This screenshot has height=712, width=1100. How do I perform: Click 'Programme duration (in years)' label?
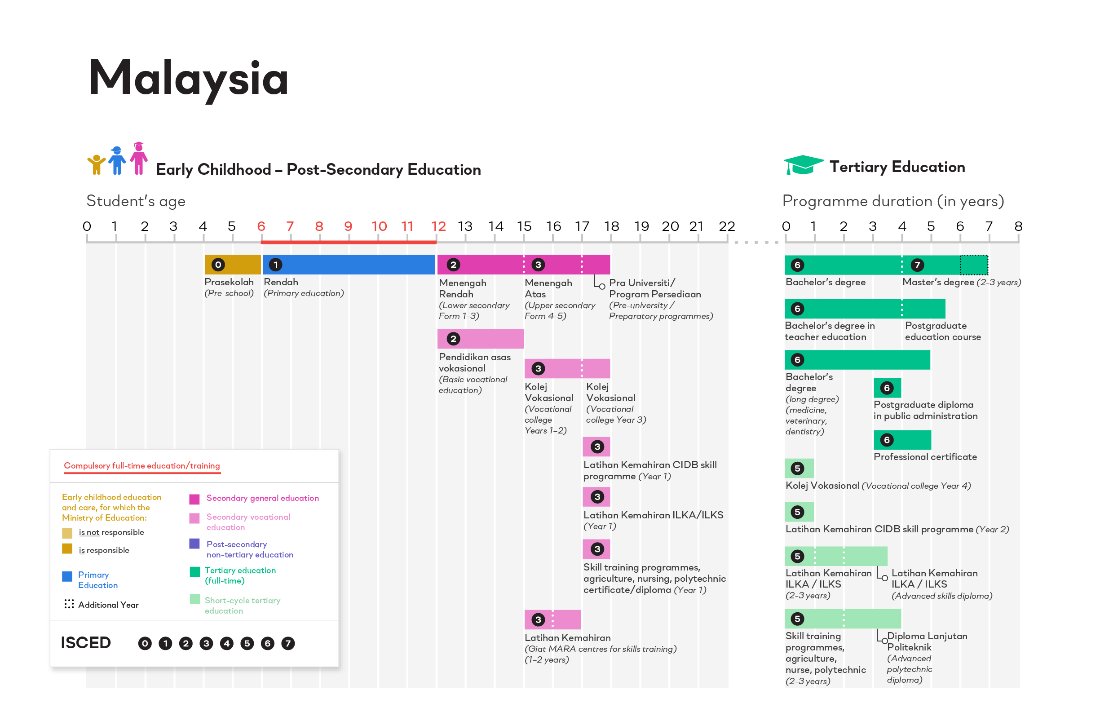click(893, 201)
